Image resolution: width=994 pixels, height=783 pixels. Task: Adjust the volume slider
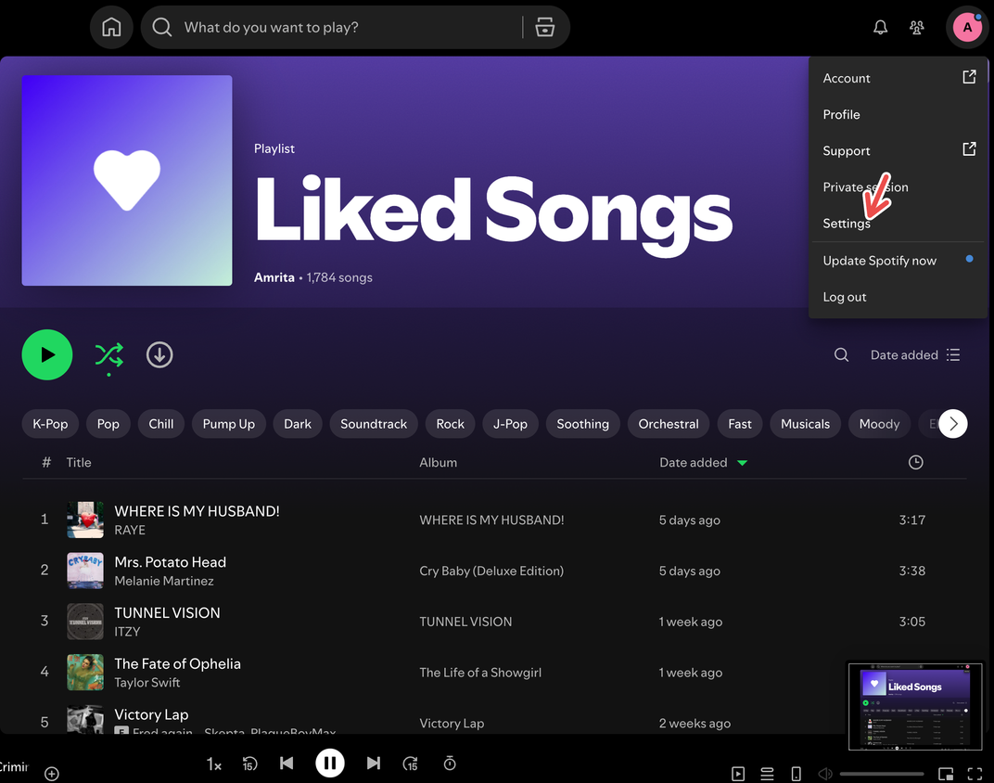click(882, 774)
